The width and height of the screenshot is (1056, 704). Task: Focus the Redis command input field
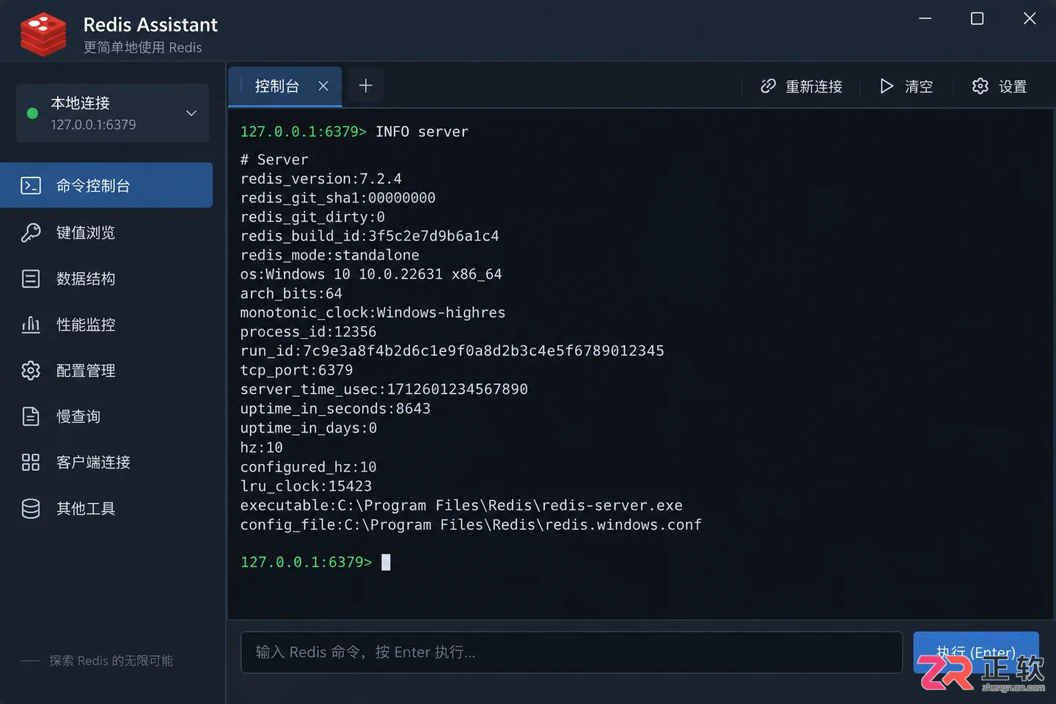coord(571,652)
